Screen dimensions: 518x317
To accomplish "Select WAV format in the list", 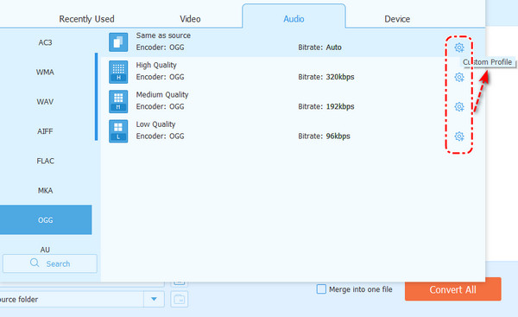I will click(x=45, y=101).
